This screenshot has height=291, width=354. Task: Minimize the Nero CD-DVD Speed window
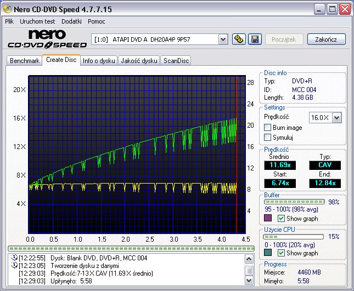319,9
